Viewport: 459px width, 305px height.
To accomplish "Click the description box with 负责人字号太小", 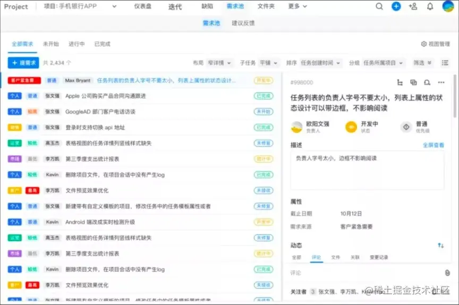I will [367, 171].
